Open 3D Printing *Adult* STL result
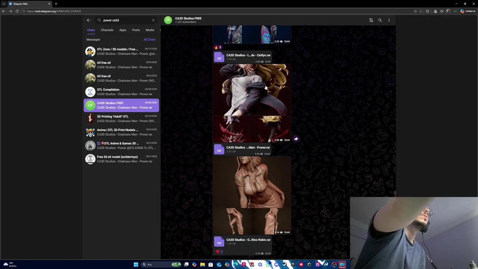 pos(121,118)
